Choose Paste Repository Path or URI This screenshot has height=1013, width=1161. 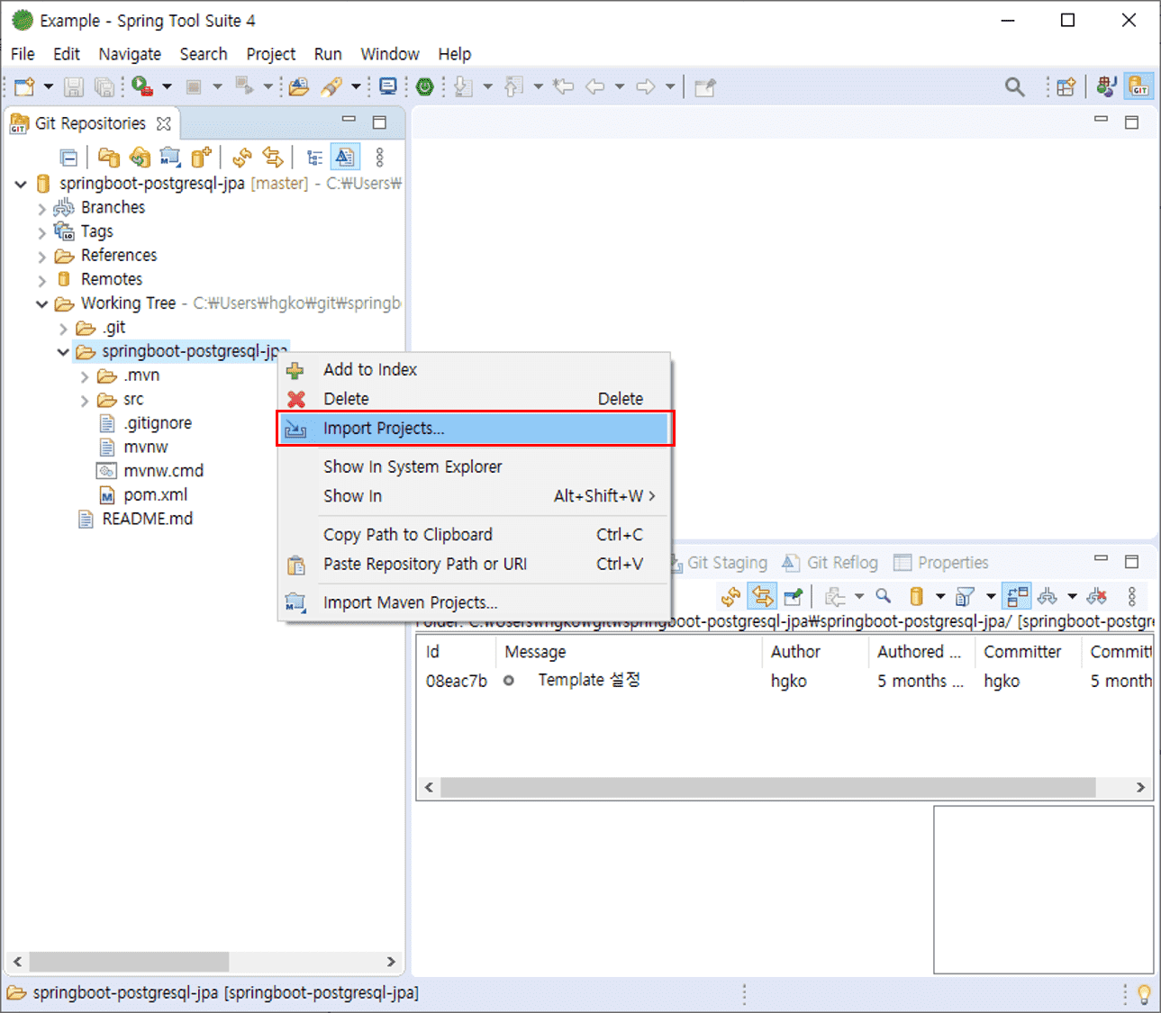[475, 565]
